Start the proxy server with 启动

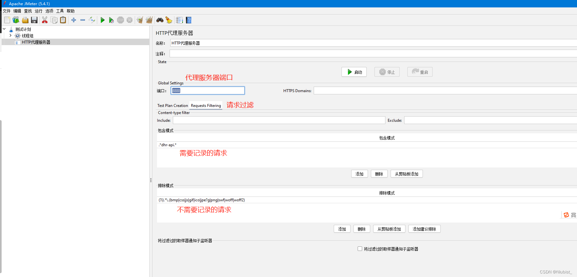(354, 72)
